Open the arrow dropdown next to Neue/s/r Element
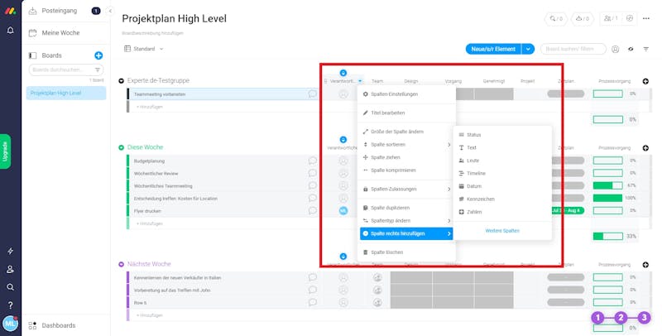The width and height of the screenshot is (662, 336). click(x=528, y=49)
